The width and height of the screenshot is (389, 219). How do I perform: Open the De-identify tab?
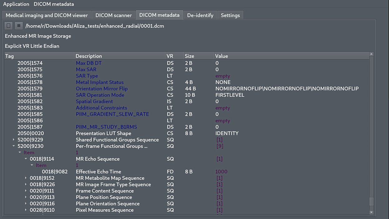200,15
